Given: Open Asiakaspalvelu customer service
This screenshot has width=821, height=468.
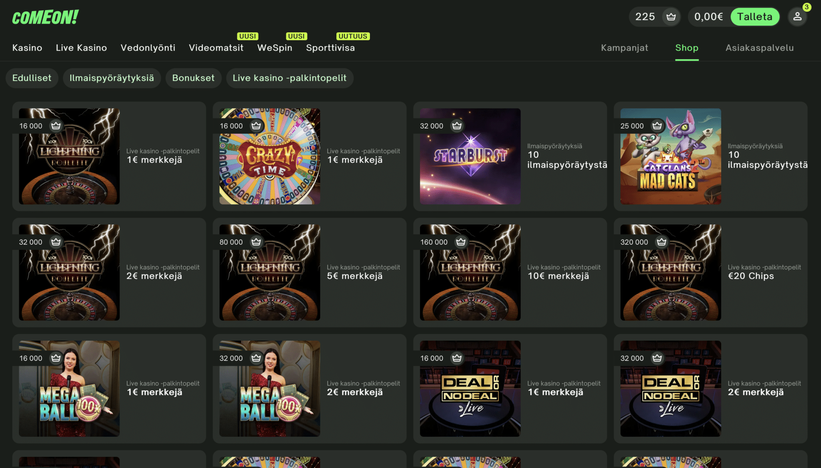Looking at the screenshot, I should click(760, 48).
